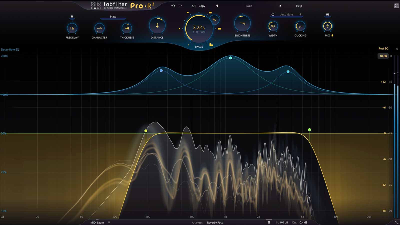This screenshot has height=225, width=400.
Task: Switch between A/B comparison states
Action: click(x=193, y=6)
